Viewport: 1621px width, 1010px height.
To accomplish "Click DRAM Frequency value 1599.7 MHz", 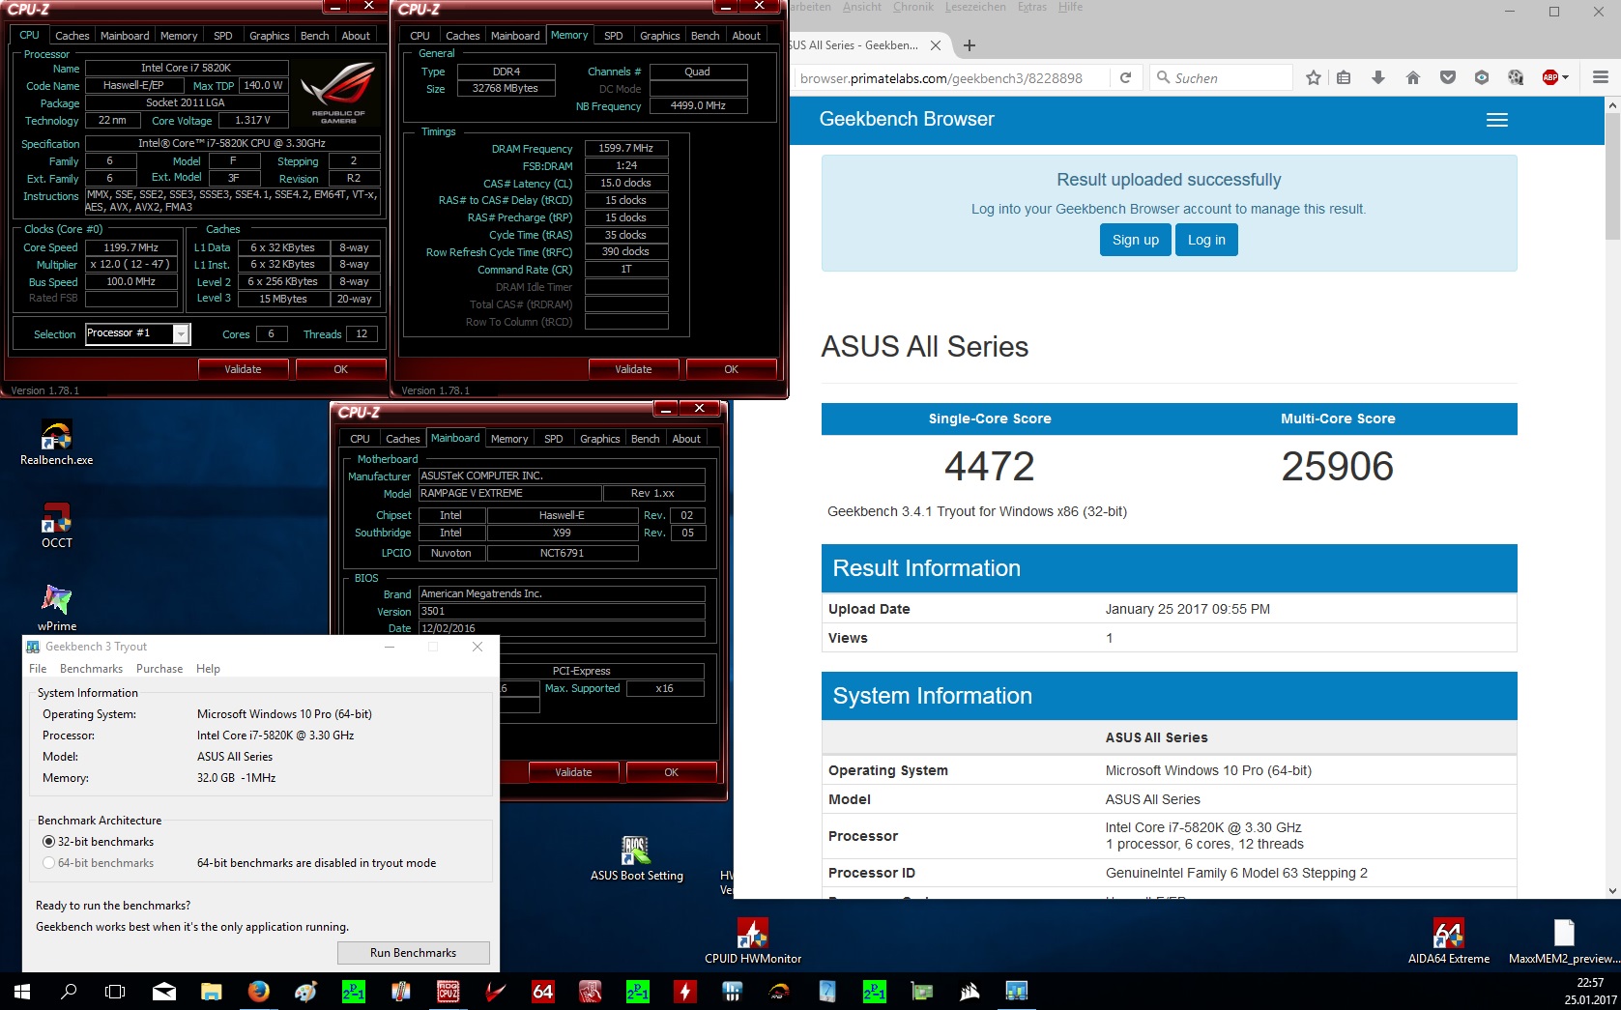I will tap(625, 149).
